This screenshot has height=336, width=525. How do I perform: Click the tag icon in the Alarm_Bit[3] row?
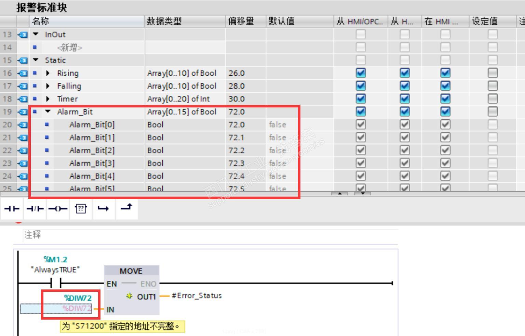(x=23, y=163)
